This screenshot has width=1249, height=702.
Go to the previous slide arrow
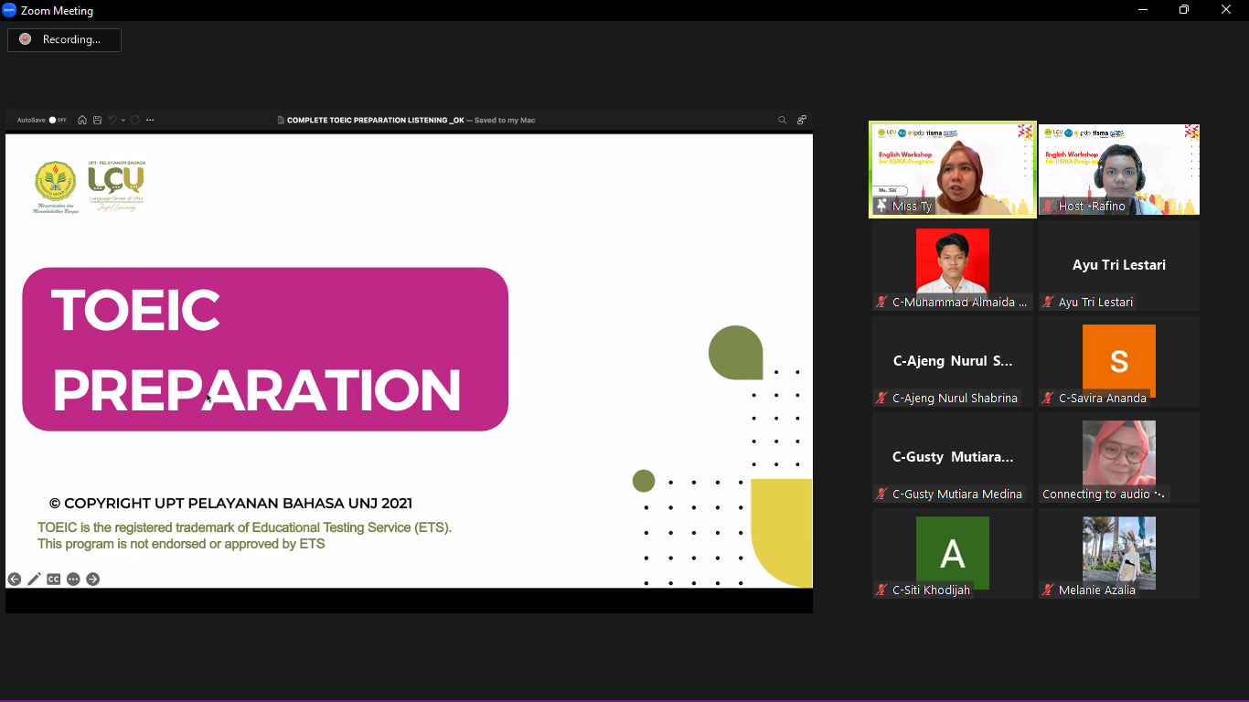click(15, 579)
